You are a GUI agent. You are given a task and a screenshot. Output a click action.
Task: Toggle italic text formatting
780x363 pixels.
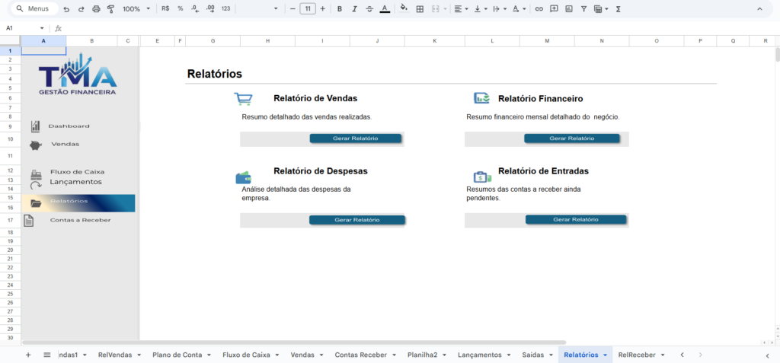point(354,9)
